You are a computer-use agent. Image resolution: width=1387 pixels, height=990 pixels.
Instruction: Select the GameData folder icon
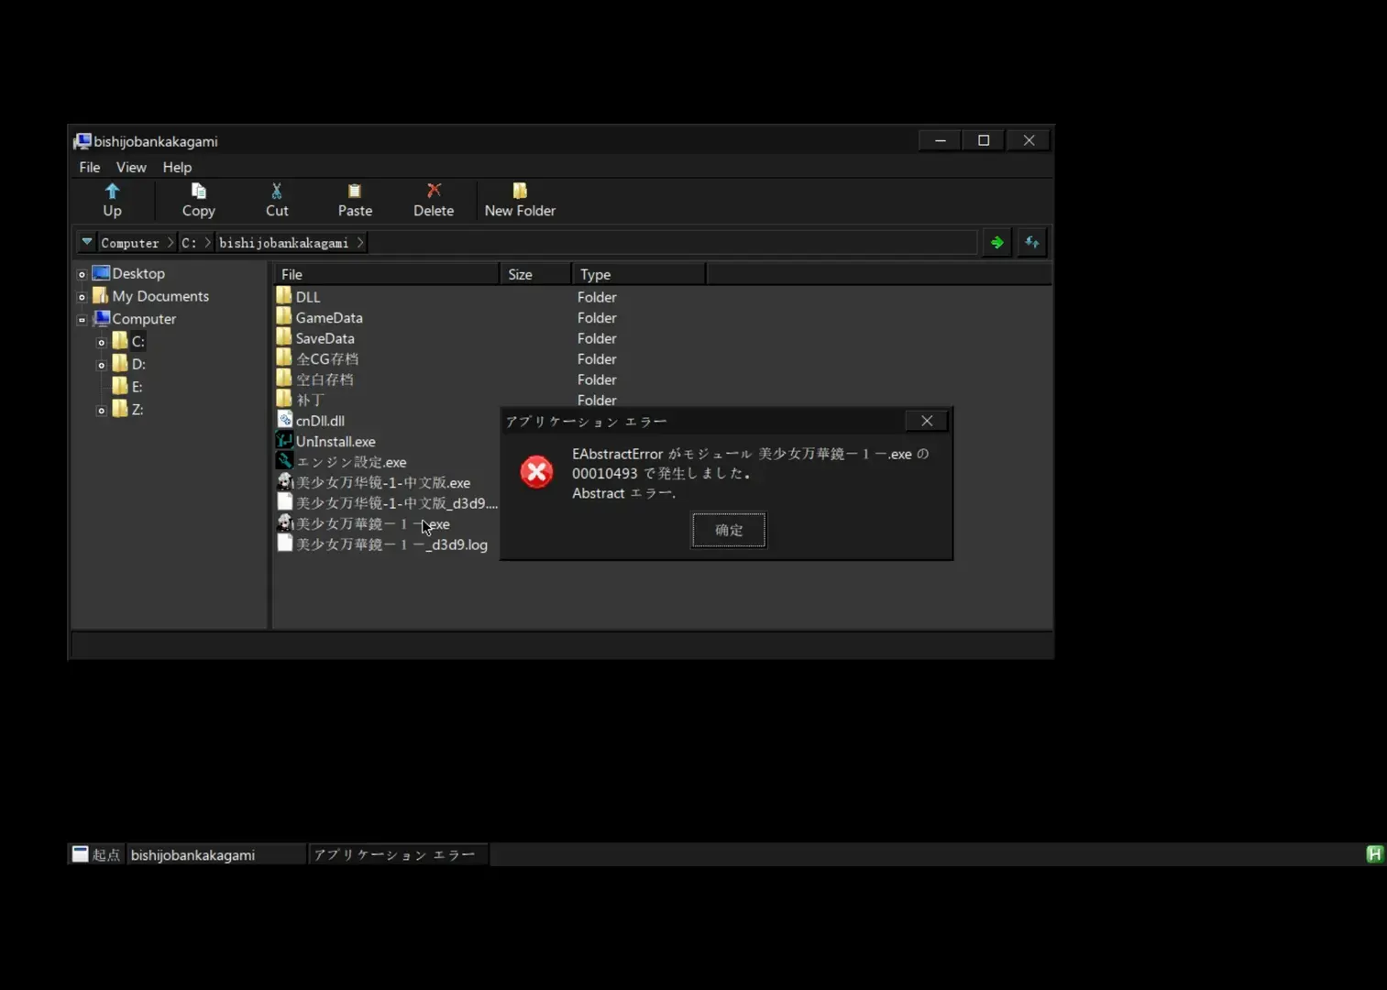click(284, 317)
